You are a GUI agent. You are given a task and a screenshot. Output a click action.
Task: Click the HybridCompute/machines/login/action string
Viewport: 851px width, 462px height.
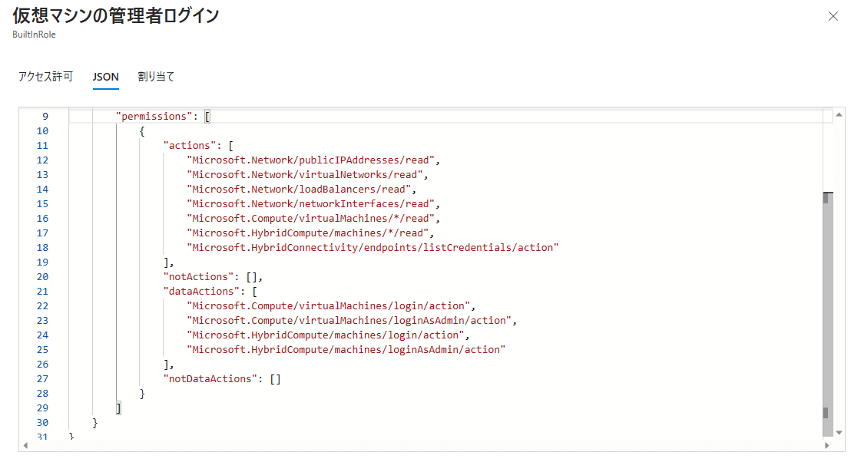[326, 335]
